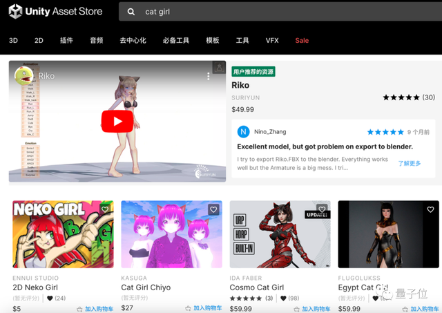The image size is (442, 313).
Task: Add Cat Girl Chiyo to cart
Action: 206,309
